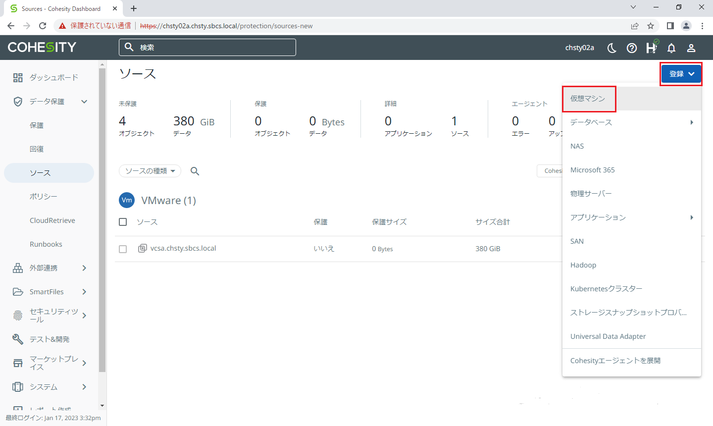Select 物理サーバー from the menu
The image size is (713, 426).
(632, 194)
